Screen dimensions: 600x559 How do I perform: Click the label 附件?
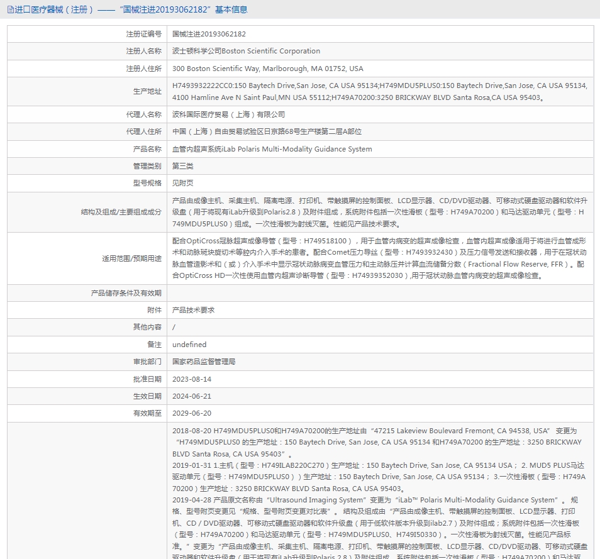[x=155, y=310]
